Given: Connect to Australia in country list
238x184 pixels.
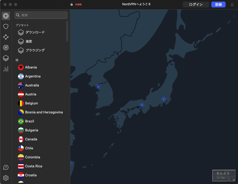Looking at the screenshot, I should (32, 85).
